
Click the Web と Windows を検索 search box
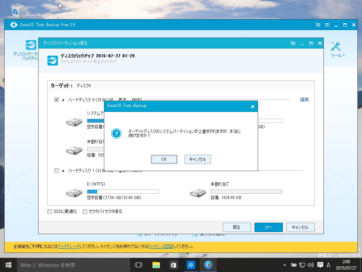[73, 265]
